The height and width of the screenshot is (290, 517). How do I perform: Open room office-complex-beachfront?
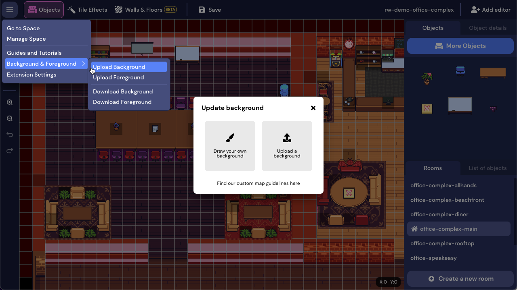point(459,200)
